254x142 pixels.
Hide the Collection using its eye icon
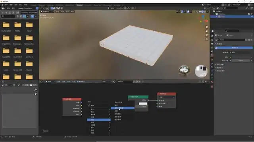pyautogui.click(x=252, y=14)
